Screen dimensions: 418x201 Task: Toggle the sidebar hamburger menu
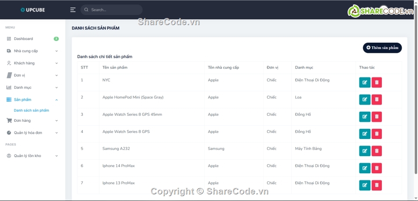pos(73,10)
